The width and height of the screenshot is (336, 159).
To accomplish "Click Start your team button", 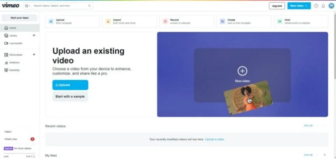I will [20, 18].
